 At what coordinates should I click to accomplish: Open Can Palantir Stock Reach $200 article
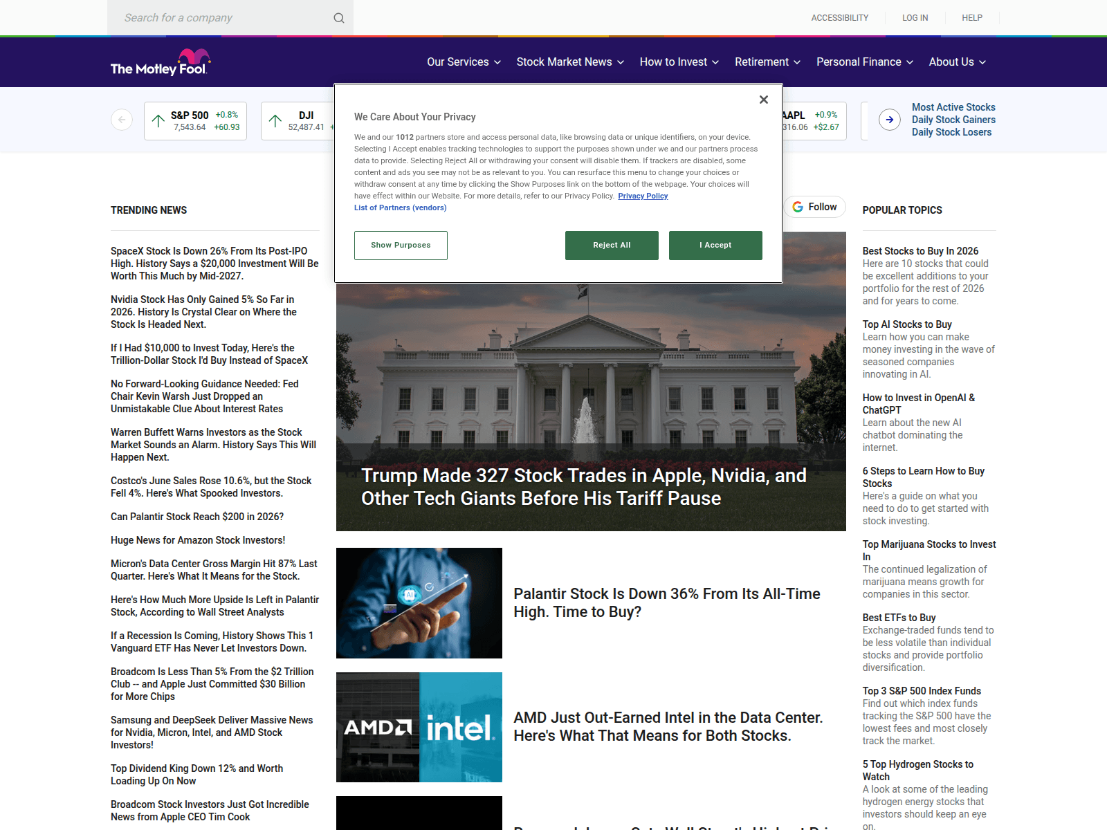pos(197,517)
